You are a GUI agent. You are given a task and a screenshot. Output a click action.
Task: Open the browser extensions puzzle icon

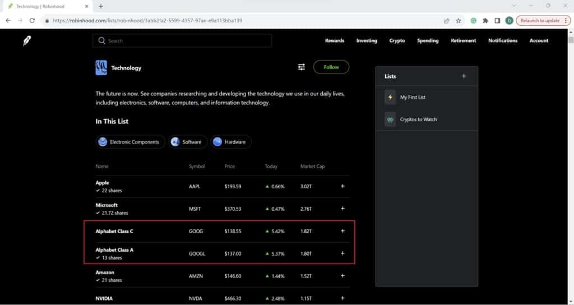[x=485, y=21]
